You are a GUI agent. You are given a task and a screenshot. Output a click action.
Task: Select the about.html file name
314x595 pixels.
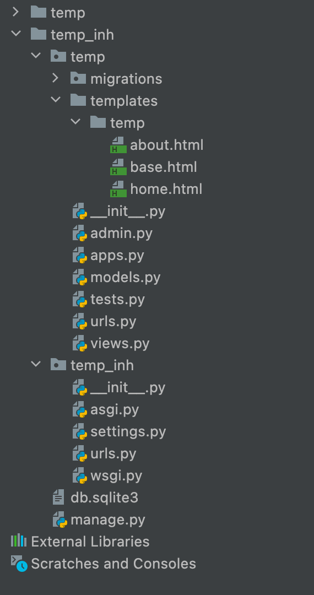click(x=167, y=145)
